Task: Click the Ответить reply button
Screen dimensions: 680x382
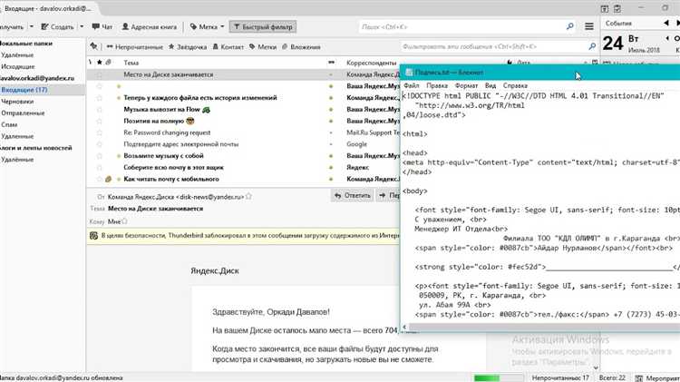Action: (352, 196)
